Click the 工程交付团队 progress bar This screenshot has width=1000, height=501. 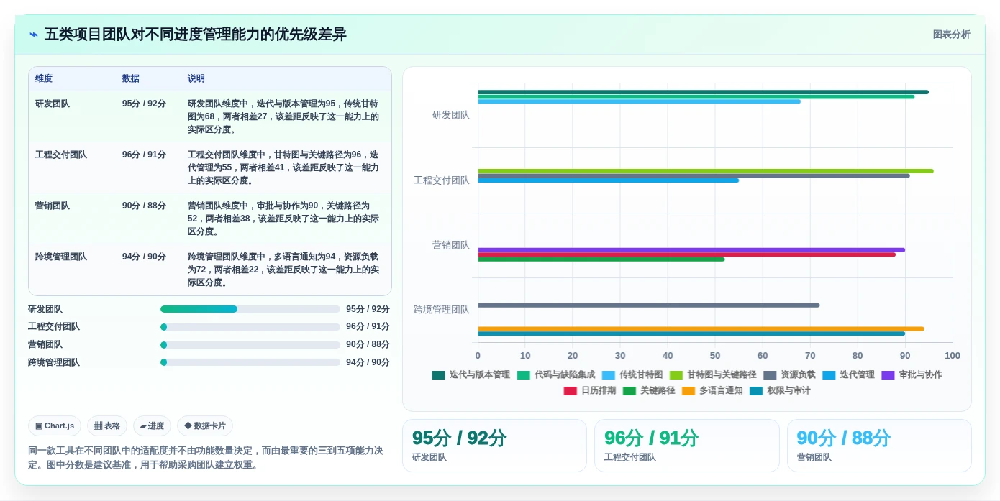pos(250,327)
